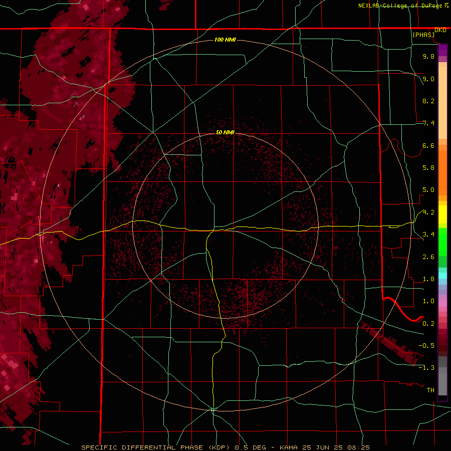
Task: Click the NEXLAB-College of DuPage label
Action: tap(400, 6)
